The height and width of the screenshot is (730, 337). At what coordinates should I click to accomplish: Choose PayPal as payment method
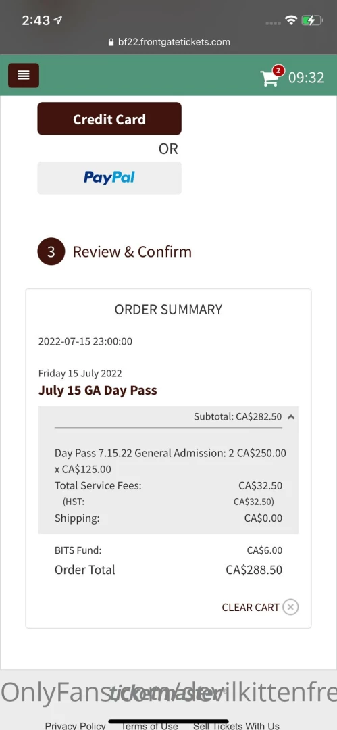click(109, 178)
